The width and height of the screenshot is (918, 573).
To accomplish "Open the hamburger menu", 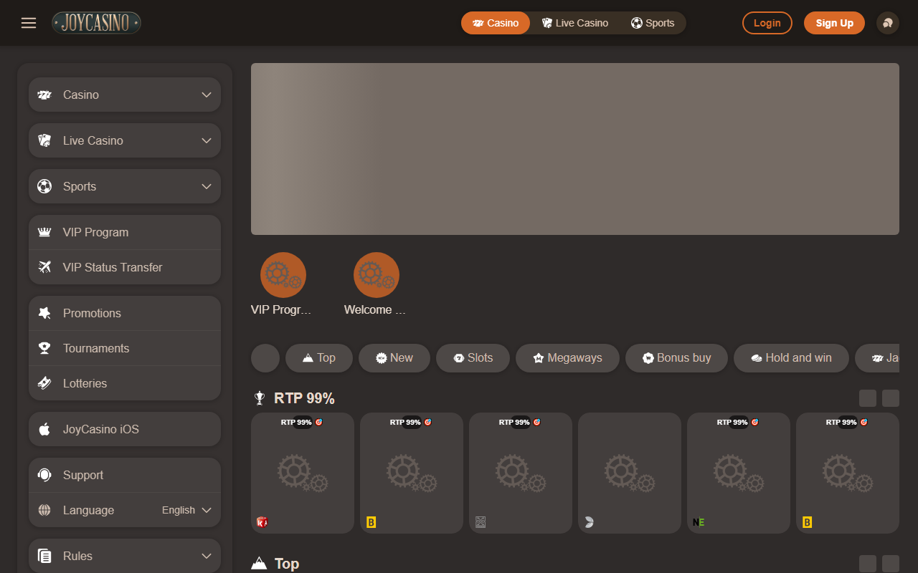I will (x=29, y=23).
